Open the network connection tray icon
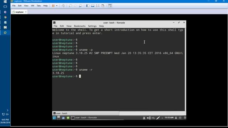 [x=158, y=118]
